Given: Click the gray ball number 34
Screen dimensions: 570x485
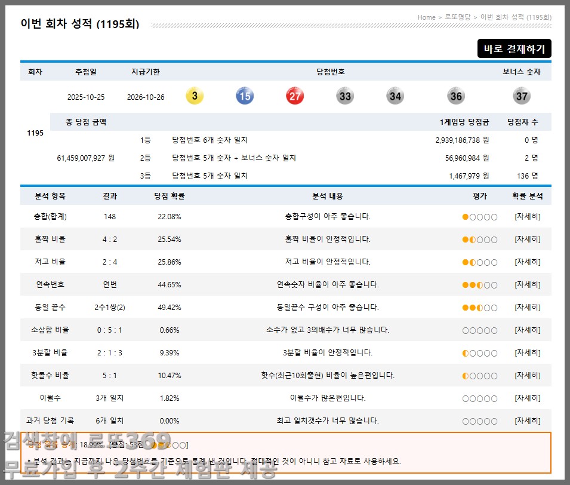Looking at the screenshot, I should point(395,96).
